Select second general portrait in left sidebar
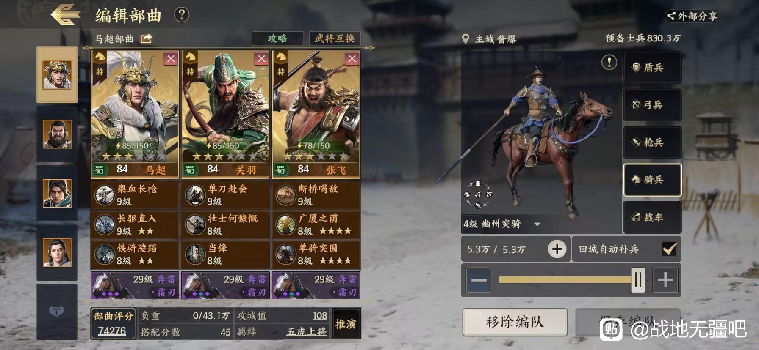Viewport: 759px width, 350px height. pos(57,134)
